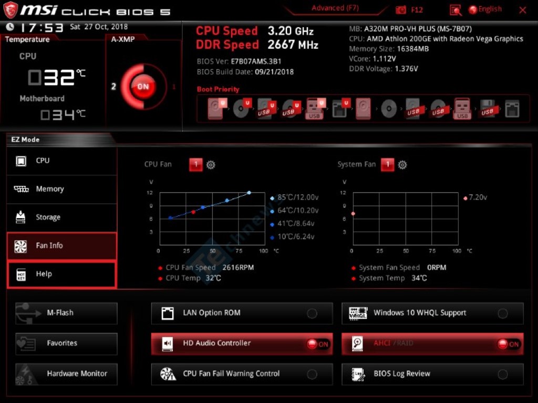Open the Storage tab
538x403 pixels.
point(62,217)
